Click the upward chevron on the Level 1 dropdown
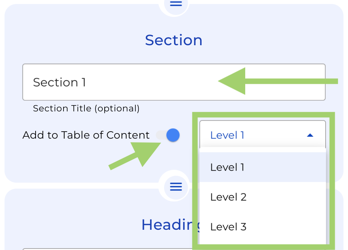This screenshot has height=250, width=348. (310, 135)
